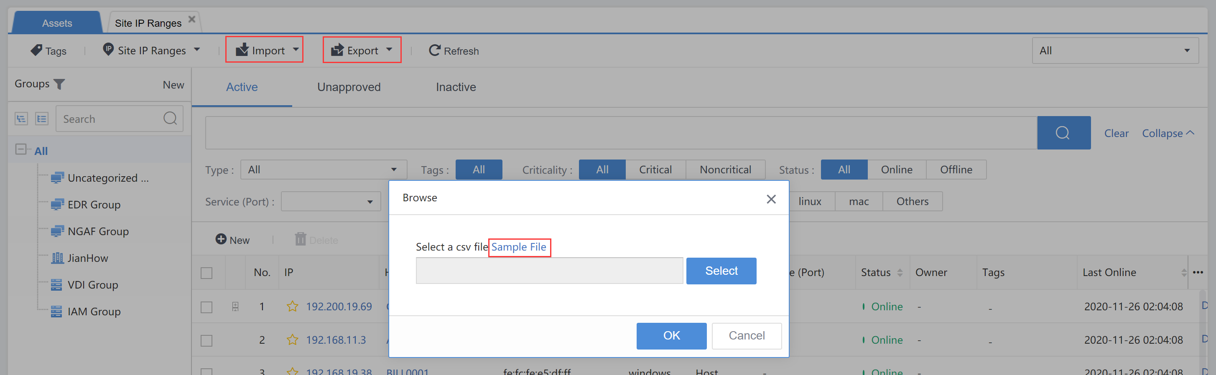The height and width of the screenshot is (375, 1216).
Task: Expand the Type dropdown filter
Action: pyautogui.click(x=324, y=170)
